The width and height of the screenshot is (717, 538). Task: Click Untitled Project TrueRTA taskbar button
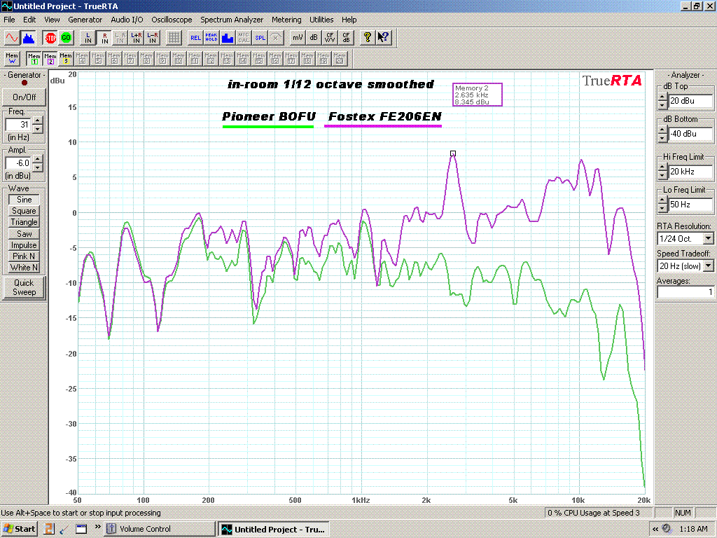coord(274,530)
